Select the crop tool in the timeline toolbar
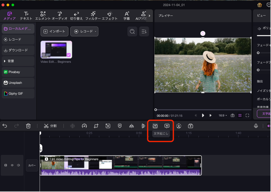Viewport: 271px width, 192px height. click(x=96, y=126)
